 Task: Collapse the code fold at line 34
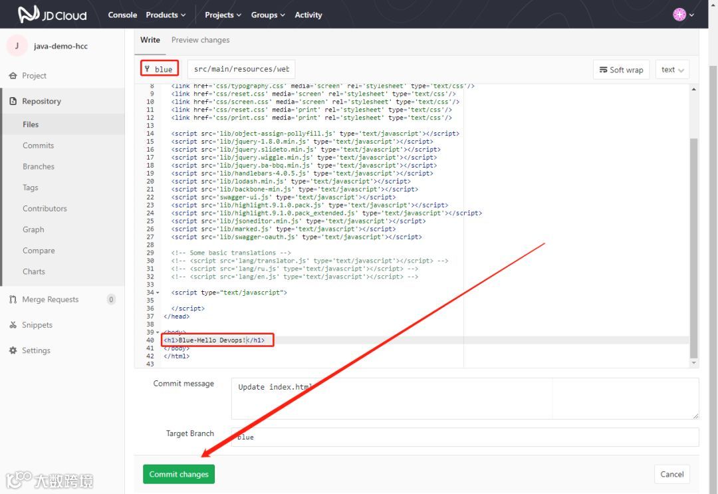click(x=158, y=293)
